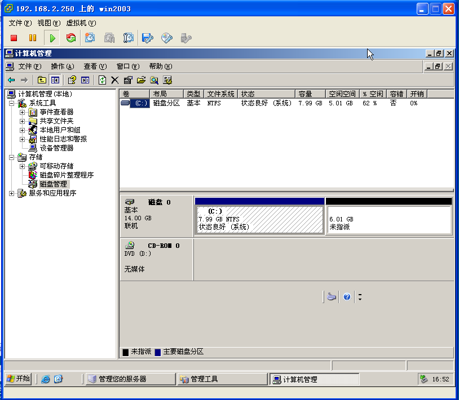Viewport: 459px width, 400px height.
Task: Reset the virtual machine
Action: pos(72,38)
